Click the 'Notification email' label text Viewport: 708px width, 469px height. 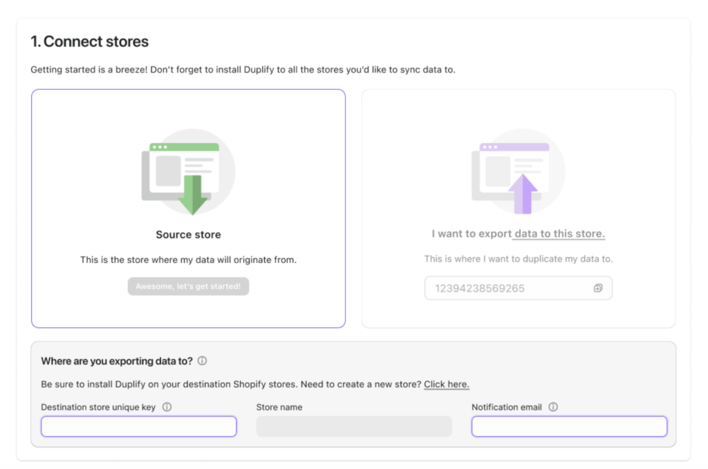pyautogui.click(x=507, y=407)
